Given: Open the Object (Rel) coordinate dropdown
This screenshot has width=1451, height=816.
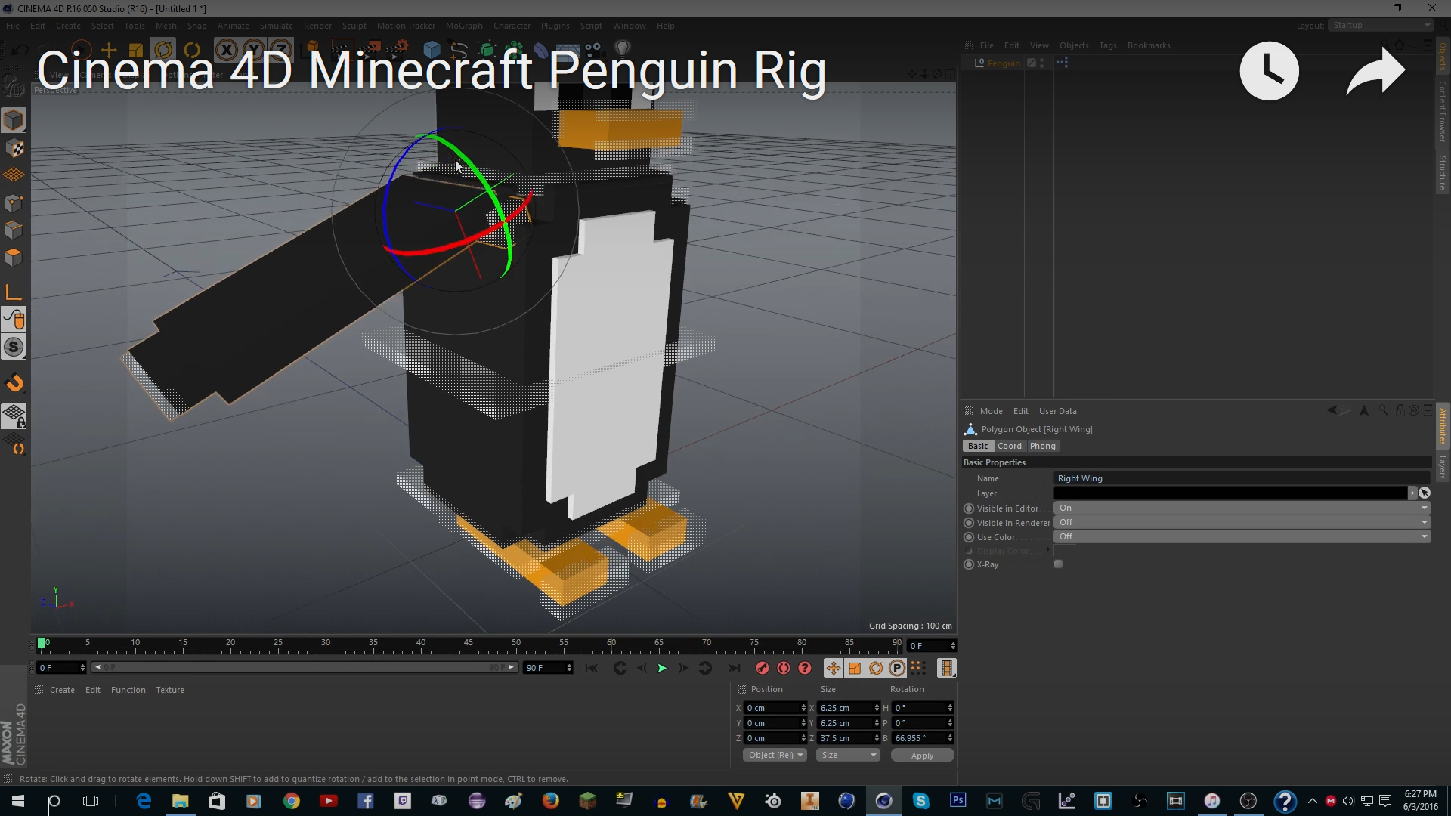Looking at the screenshot, I should click(775, 756).
